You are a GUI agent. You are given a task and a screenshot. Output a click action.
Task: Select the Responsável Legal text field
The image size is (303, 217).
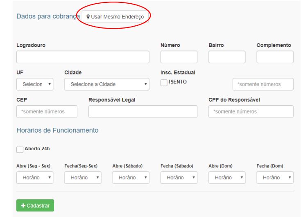click(x=143, y=111)
